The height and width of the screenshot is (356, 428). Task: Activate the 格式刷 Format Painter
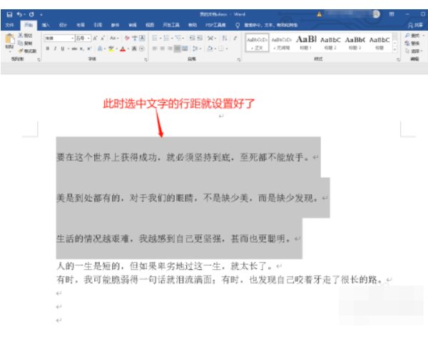[x=27, y=51]
